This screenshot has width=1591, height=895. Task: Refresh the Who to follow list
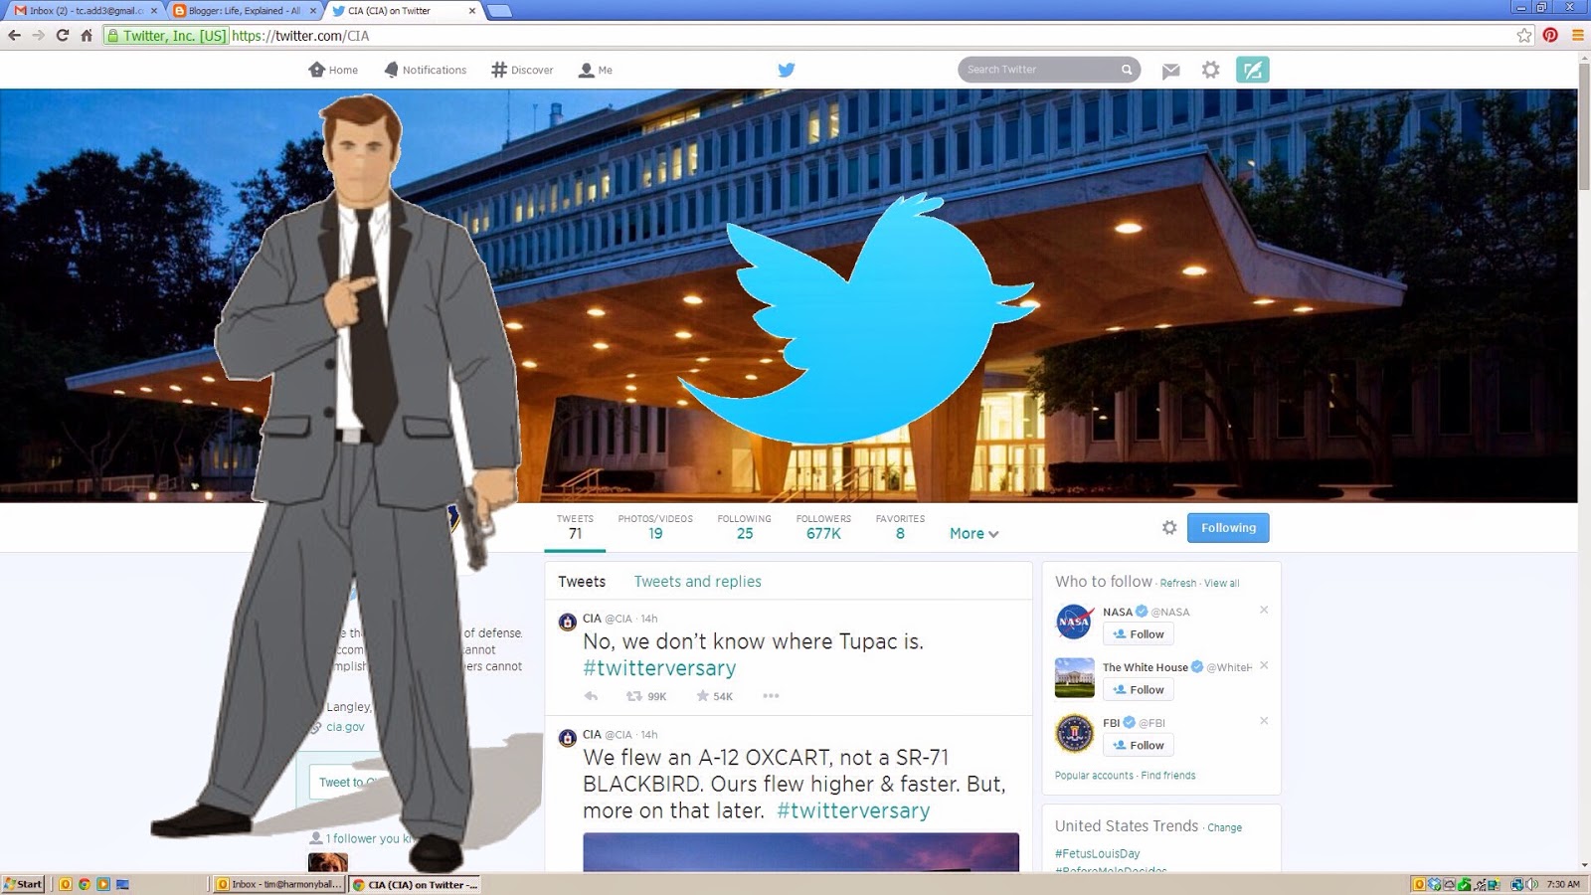pyautogui.click(x=1178, y=584)
